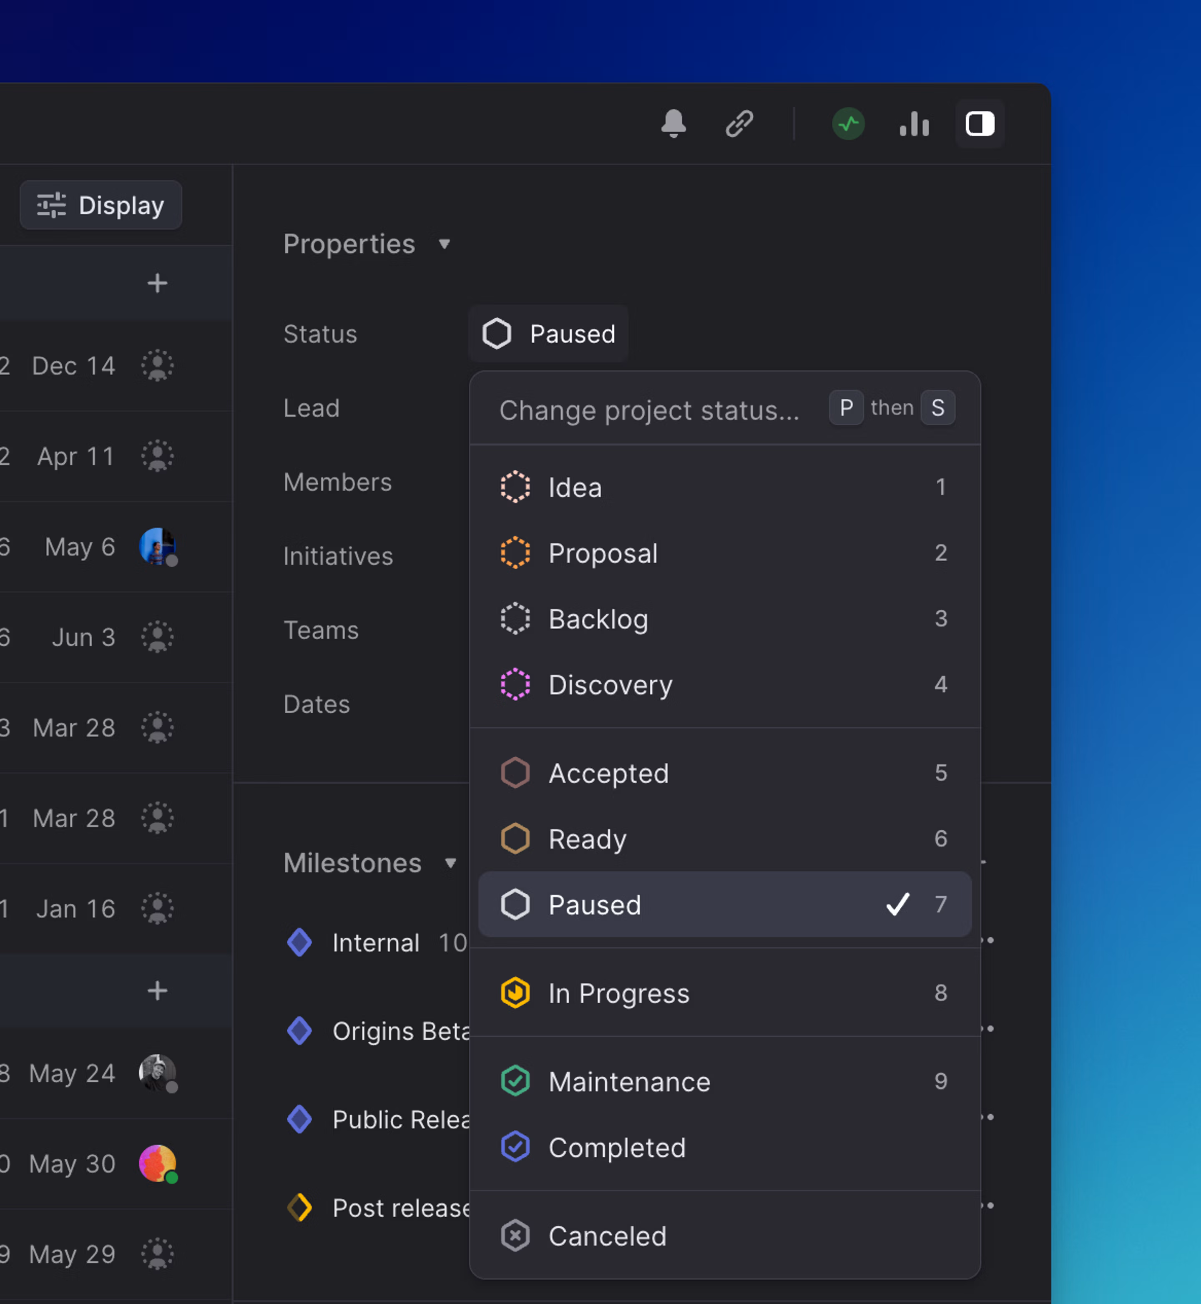1201x1304 pixels.
Task: Click the Public Release diamond icon
Action: pos(299,1120)
